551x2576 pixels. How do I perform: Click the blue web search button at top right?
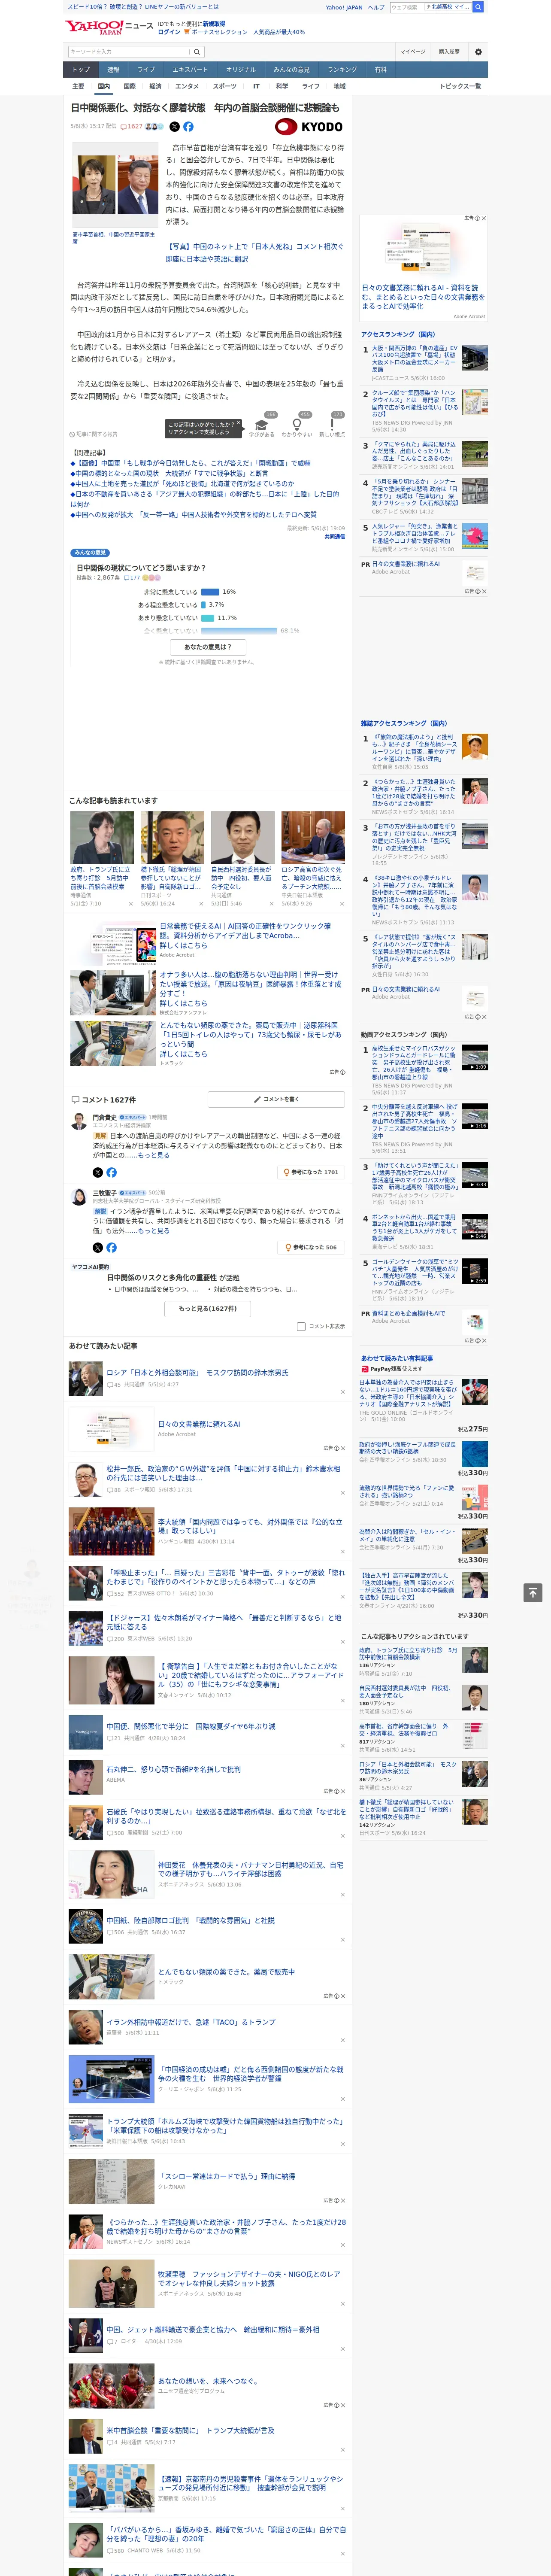tap(478, 7)
